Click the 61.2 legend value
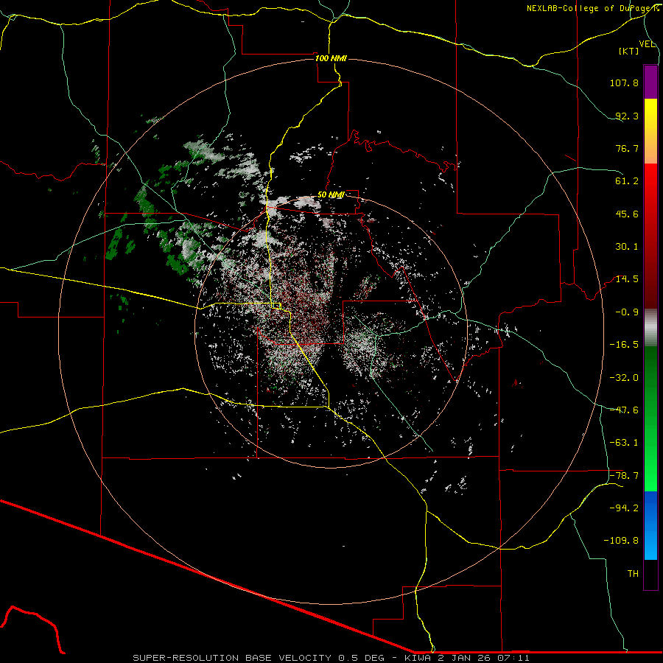Image resolution: width=663 pixels, height=663 pixels. [627, 181]
